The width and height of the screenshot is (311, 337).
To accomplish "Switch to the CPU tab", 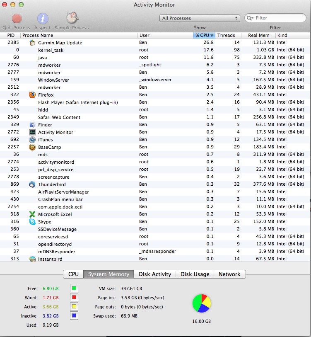I will (73, 274).
